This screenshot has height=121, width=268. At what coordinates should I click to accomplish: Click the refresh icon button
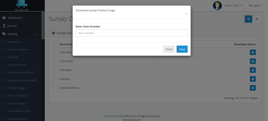[257, 19]
